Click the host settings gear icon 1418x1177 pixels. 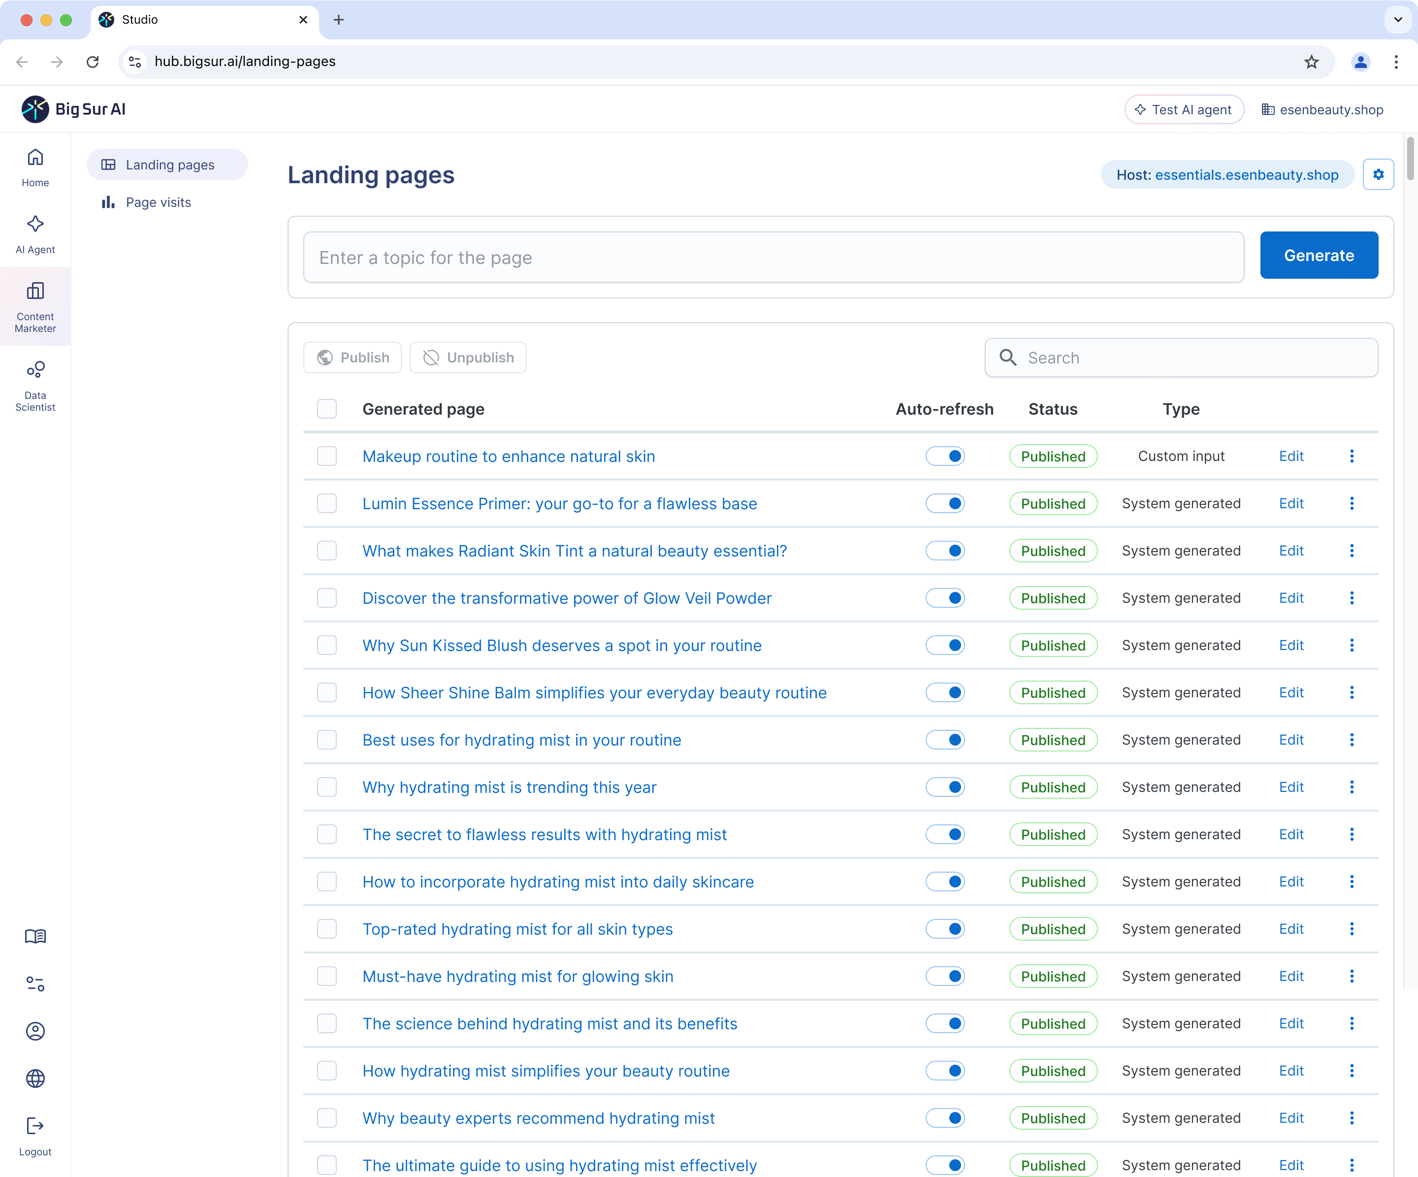[x=1378, y=175]
